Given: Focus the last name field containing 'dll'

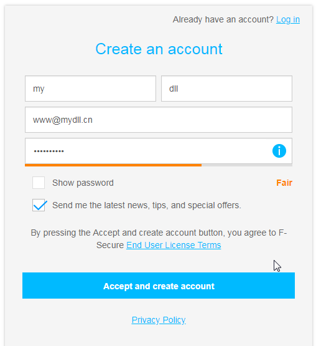Looking at the screenshot, I should pos(226,89).
